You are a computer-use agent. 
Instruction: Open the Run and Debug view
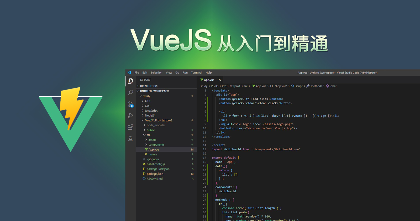coord(130,116)
